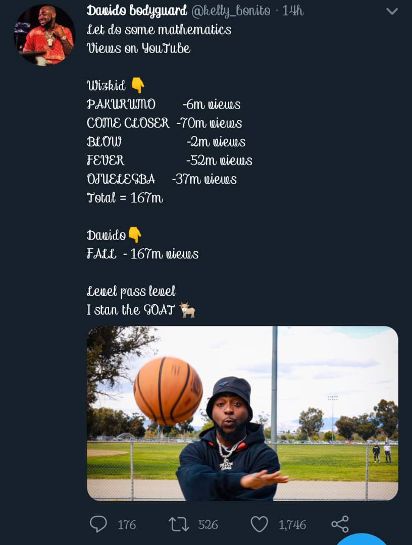Image resolution: width=412 pixels, height=545 pixels.
Task: Open the round profile avatar picture
Action: [x=44, y=35]
